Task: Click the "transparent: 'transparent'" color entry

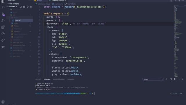Action: pos(70,57)
